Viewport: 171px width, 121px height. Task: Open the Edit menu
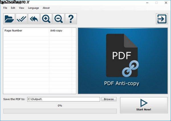coord(13,8)
